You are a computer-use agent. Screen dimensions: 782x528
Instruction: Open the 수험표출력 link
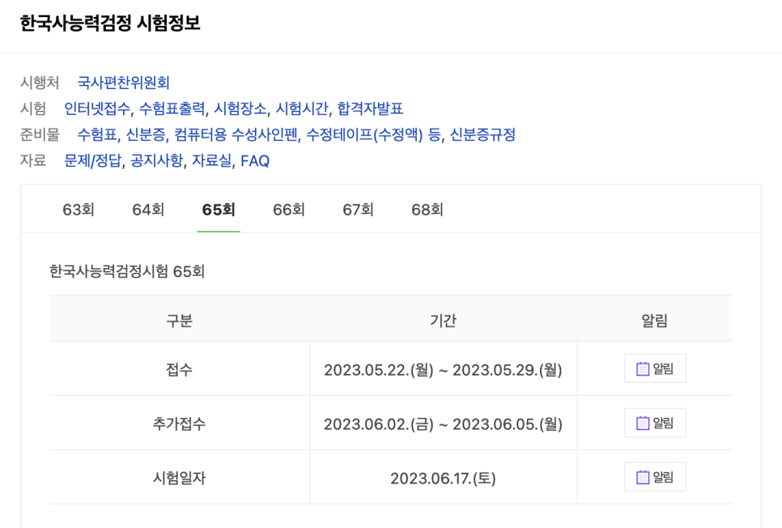pyautogui.click(x=172, y=109)
